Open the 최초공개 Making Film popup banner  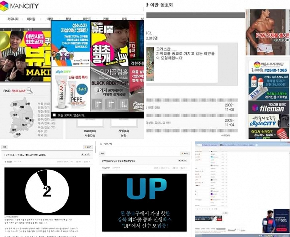(110, 43)
